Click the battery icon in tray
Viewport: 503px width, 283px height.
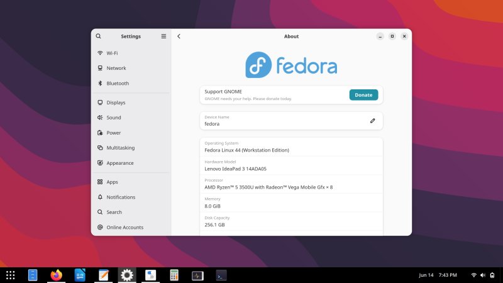[x=492, y=275]
